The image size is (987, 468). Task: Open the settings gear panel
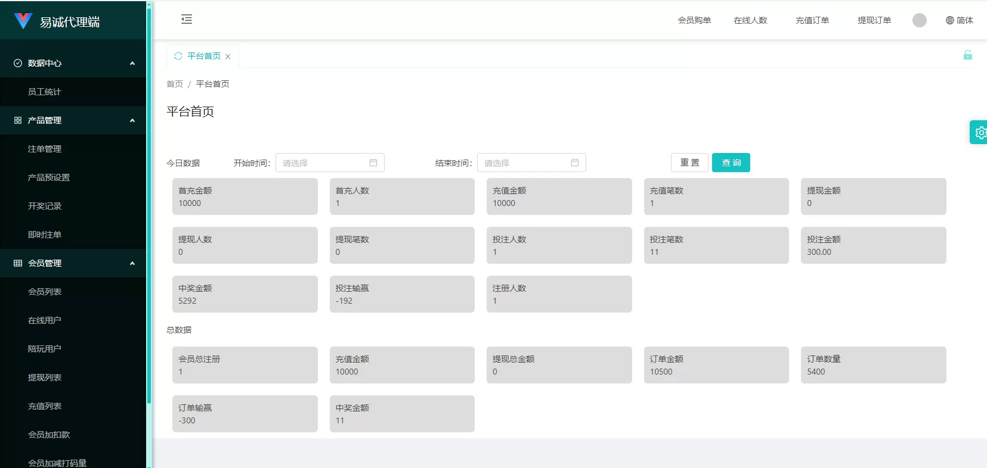pyautogui.click(x=979, y=132)
